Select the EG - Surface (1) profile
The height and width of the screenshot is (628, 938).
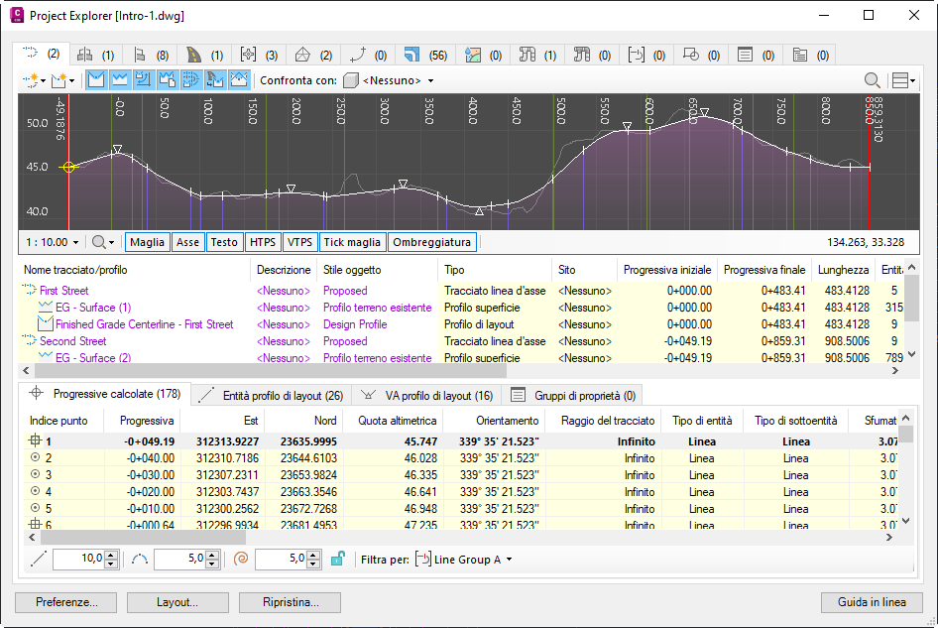(93, 308)
